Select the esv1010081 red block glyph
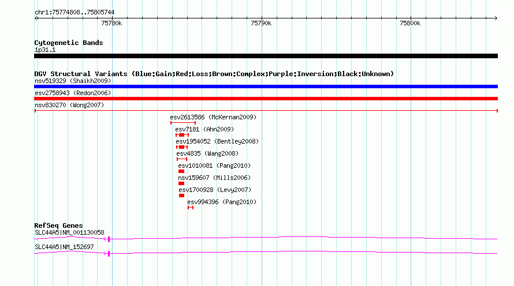The height and width of the screenshot is (286, 514). [x=181, y=171]
